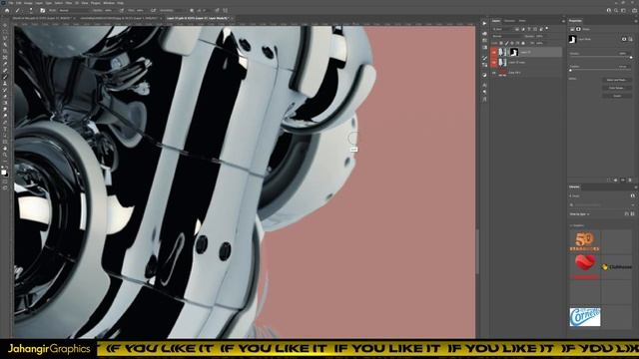Click Select and Mask button
Screen dimensions: 639x359
617,80
